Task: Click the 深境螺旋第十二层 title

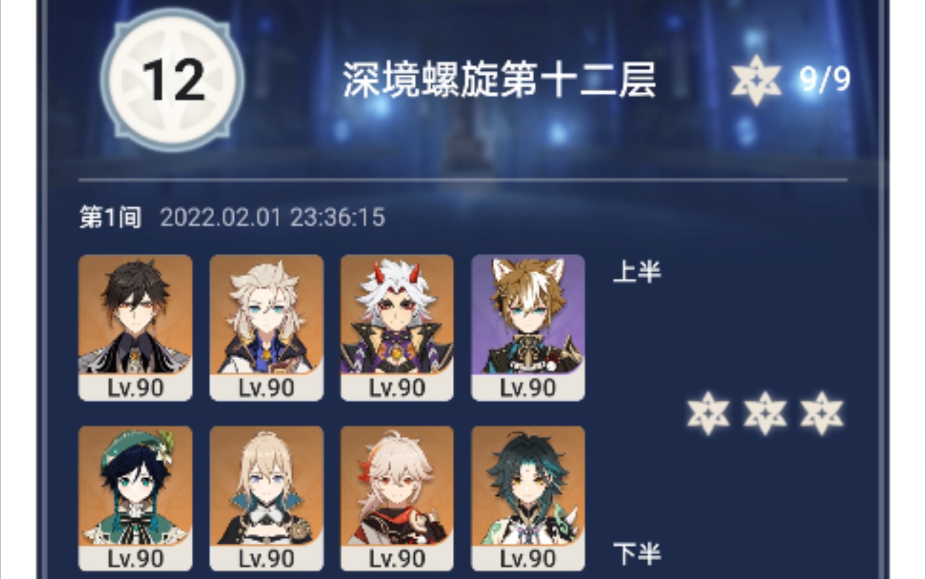Action: (499, 80)
